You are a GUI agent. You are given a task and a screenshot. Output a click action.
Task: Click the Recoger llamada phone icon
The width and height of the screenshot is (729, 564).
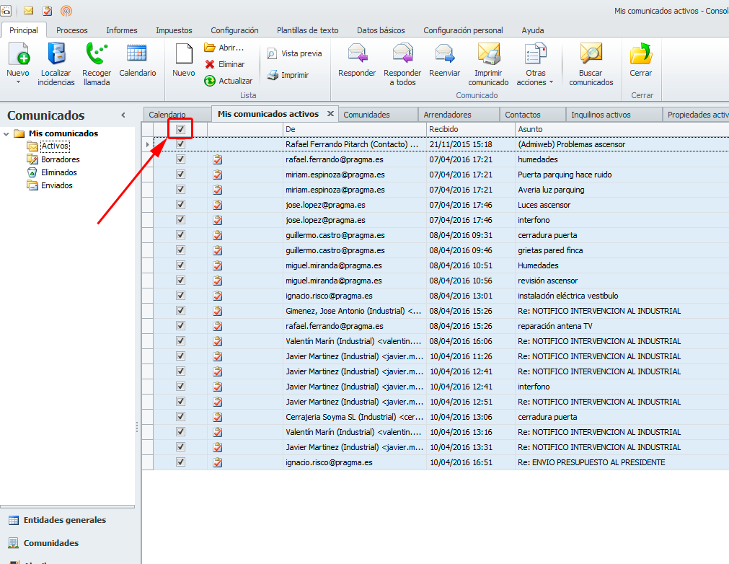(96, 54)
